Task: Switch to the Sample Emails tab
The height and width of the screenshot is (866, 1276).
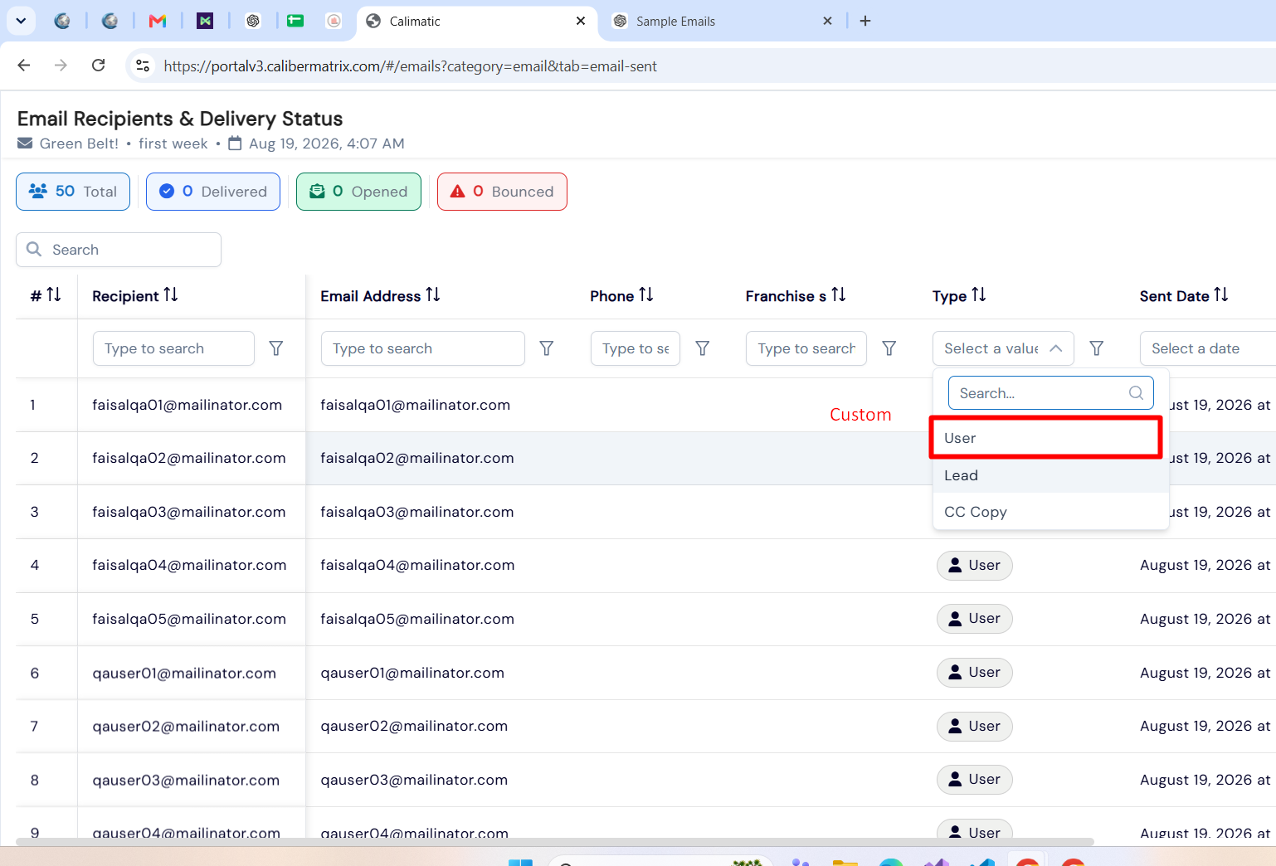Action: click(722, 22)
